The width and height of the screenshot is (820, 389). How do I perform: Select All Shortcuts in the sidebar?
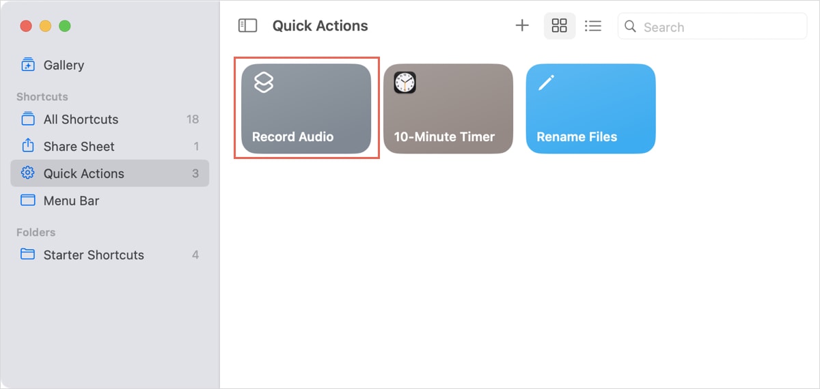pos(109,119)
